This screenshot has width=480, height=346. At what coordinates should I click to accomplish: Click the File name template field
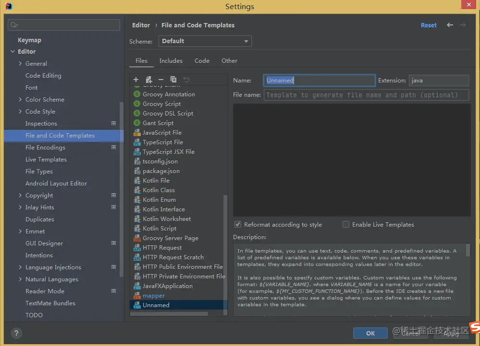pos(366,95)
